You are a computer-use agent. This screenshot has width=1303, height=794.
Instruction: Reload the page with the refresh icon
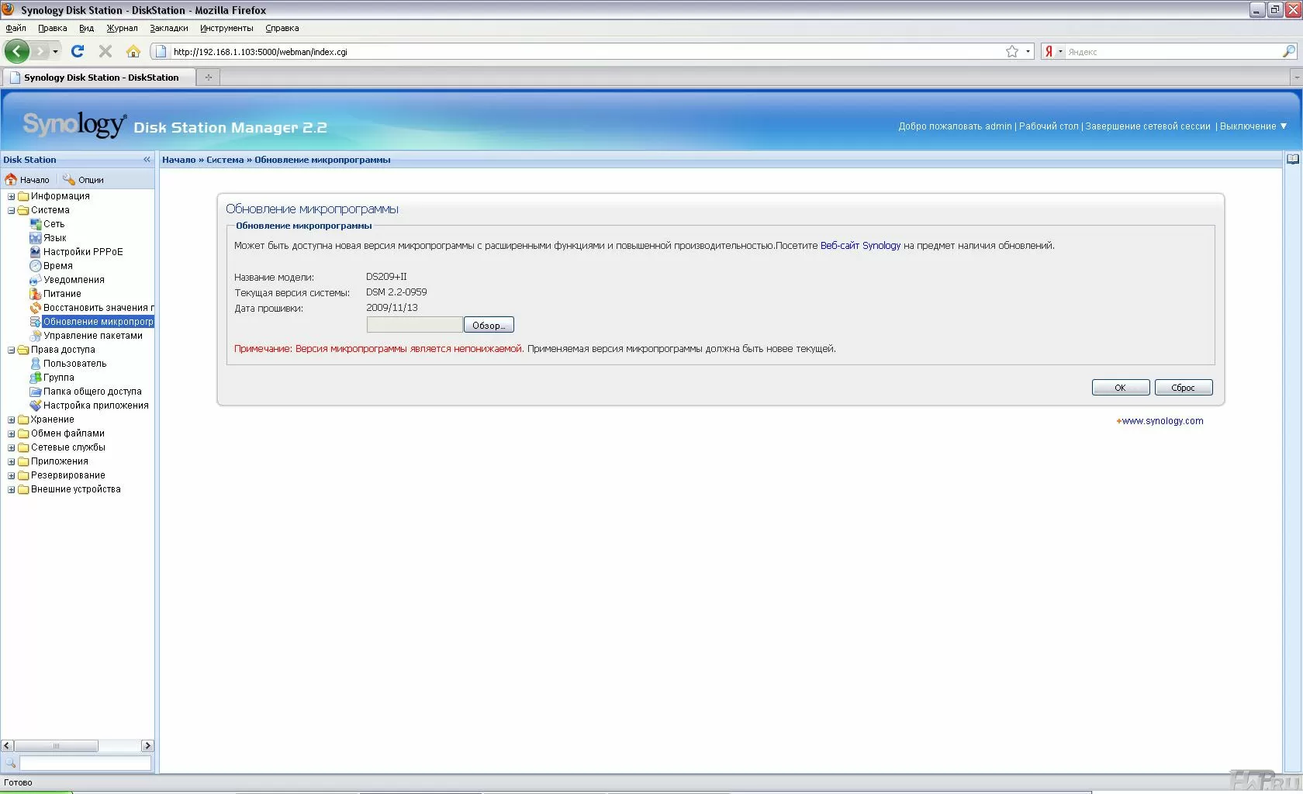pos(78,51)
